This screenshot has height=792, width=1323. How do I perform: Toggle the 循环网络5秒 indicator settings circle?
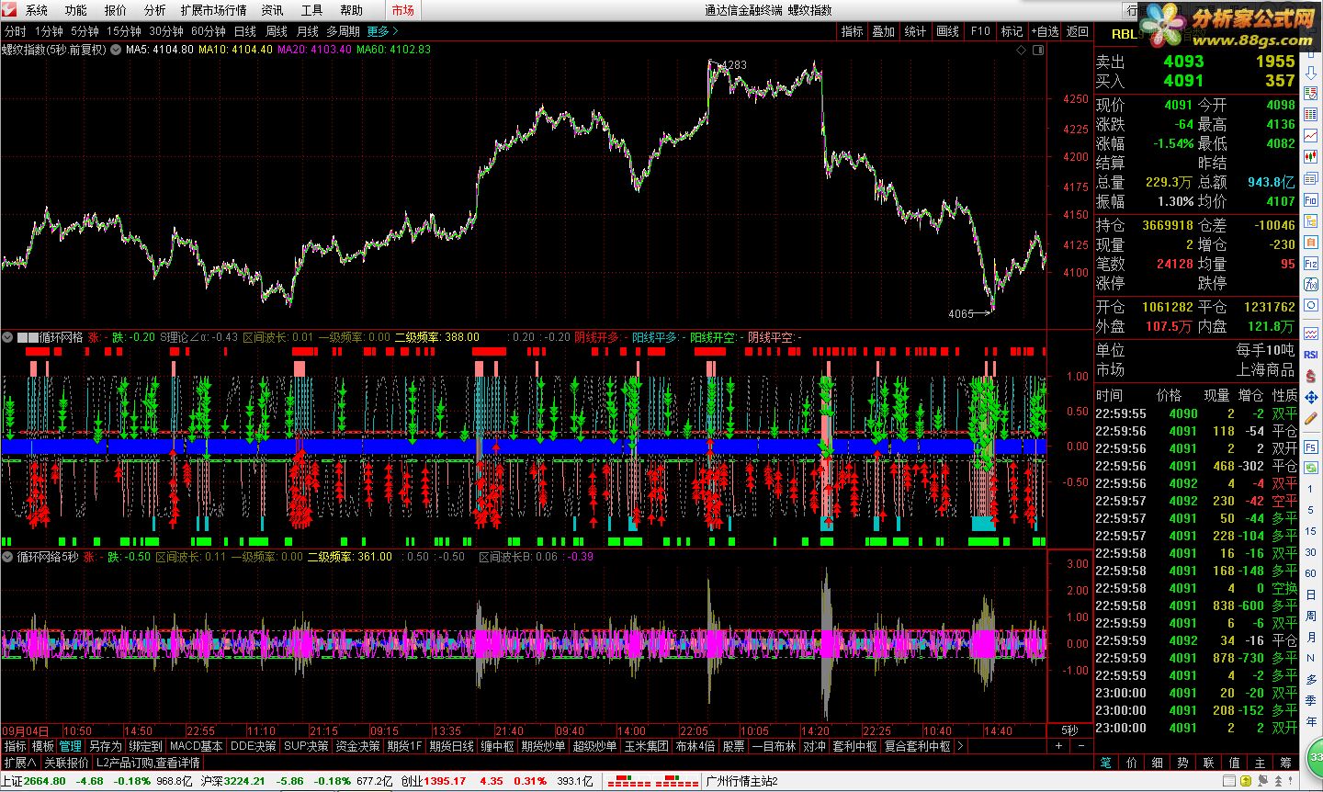pos(7,557)
